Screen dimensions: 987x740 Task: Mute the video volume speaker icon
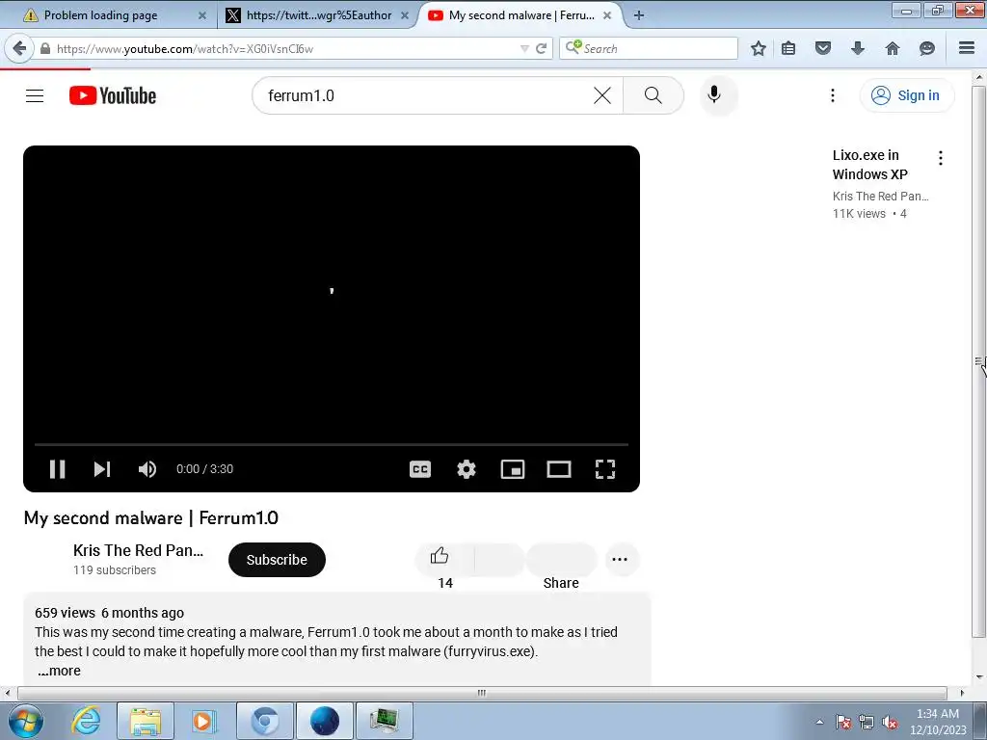point(147,469)
